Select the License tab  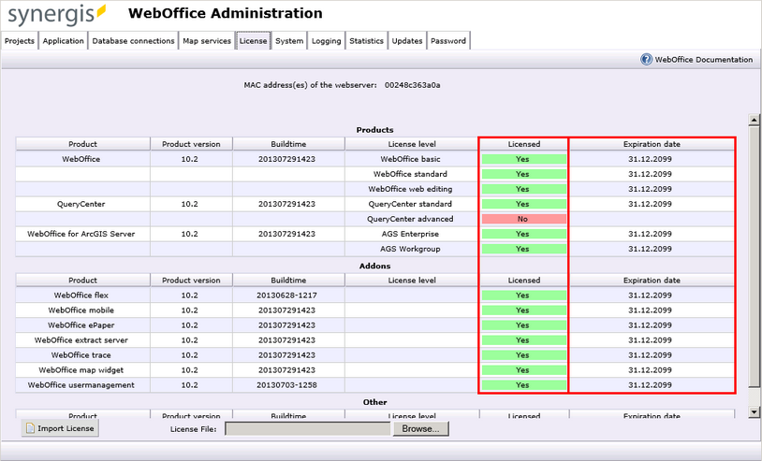pyautogui.click(x=253, y=41)
